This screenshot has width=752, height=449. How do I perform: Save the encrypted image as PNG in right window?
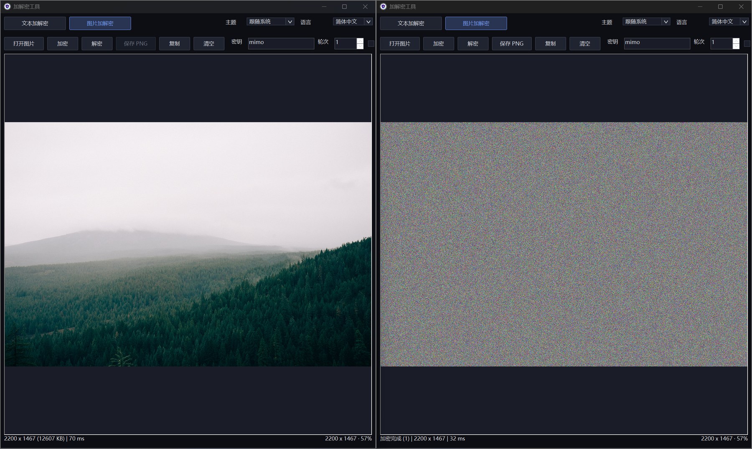tap(512, 43)
